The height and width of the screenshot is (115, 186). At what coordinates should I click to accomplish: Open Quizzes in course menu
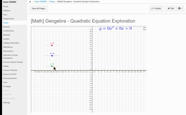click(x=6, y=27)
